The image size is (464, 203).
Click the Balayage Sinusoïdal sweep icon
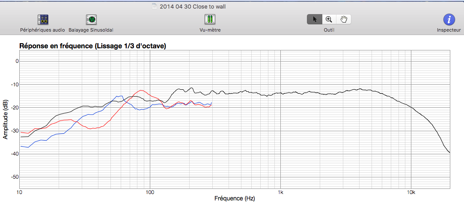click(92, 20)
